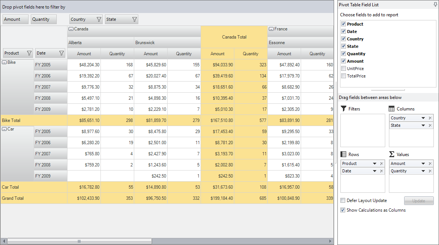Collapse the Canada column group
This screenshot has width=439, height=245.
71,29
